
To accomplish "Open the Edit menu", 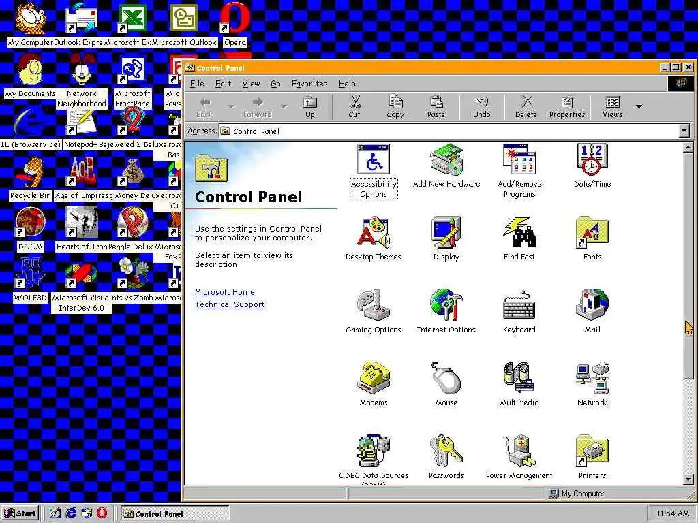I will (223, 84).
